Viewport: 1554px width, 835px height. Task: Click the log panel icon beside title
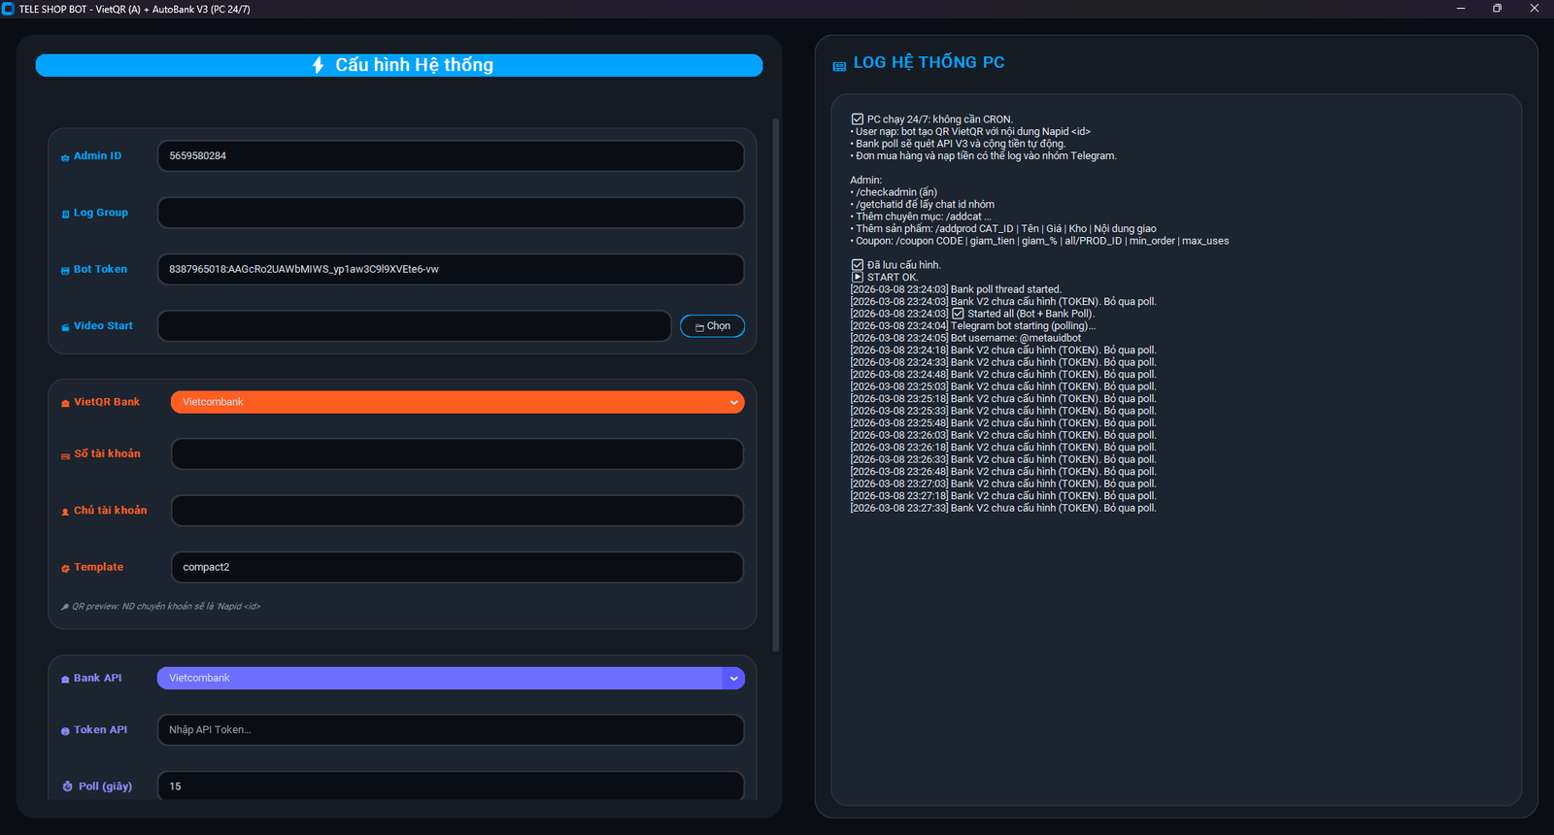[839, 66]
